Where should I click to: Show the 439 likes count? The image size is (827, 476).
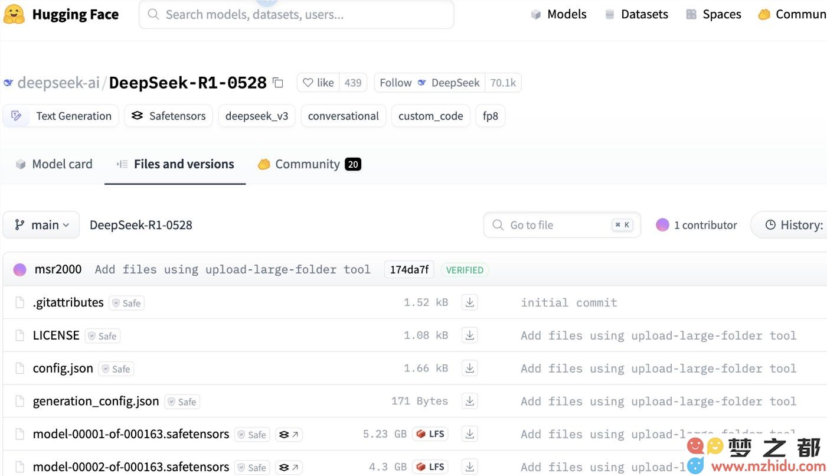(353, 83)
